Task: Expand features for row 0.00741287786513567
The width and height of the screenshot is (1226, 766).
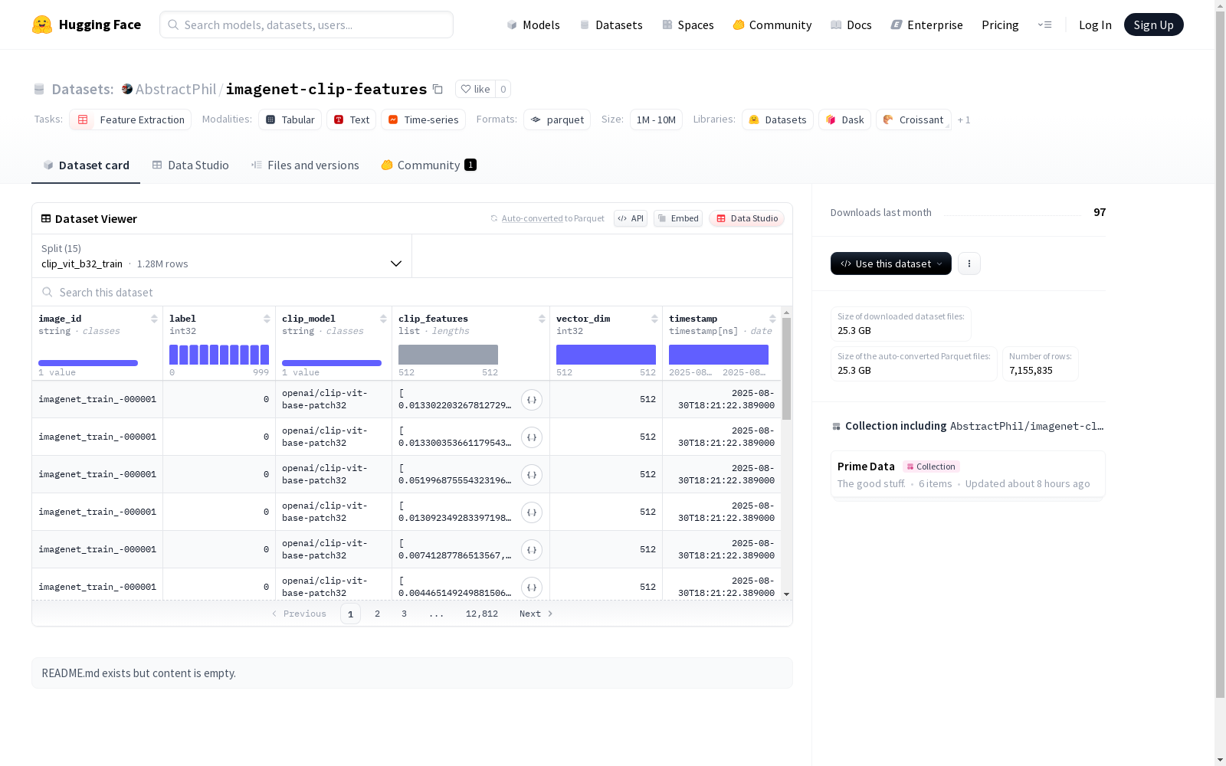Action: pos(532,550)
